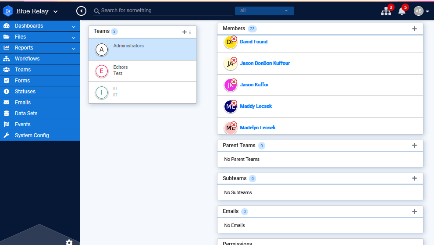Expand the Dashboards chevron
This screenshot has width=434, height=245.
(x=73, y=27)
